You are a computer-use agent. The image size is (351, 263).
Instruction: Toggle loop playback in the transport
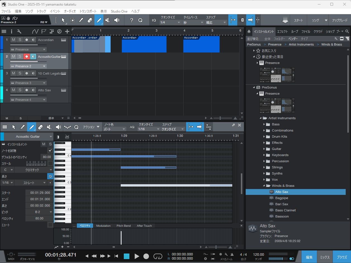(158, 256)
